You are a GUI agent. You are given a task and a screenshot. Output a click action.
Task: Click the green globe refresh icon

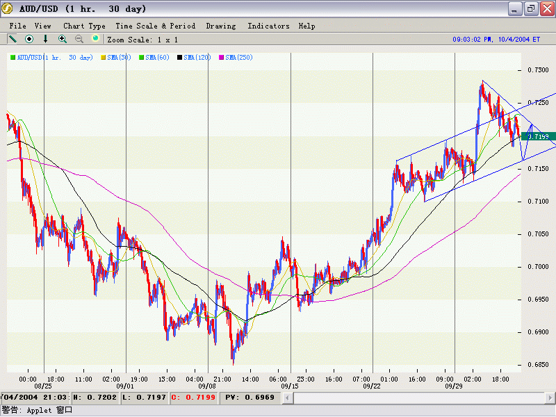pos(95,39)
